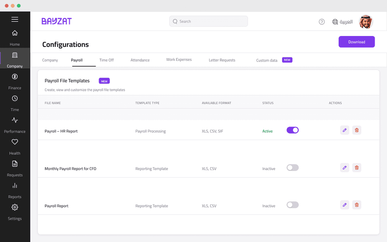387x242 pixels.
Task: Switch to the Time Off tab
Action: [x=106, y=60]
